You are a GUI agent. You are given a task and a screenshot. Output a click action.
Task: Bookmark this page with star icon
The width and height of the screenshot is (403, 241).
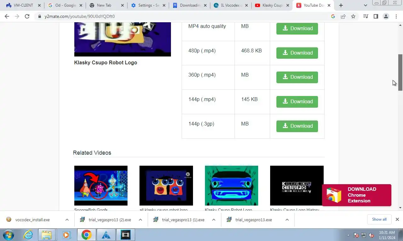353,16
